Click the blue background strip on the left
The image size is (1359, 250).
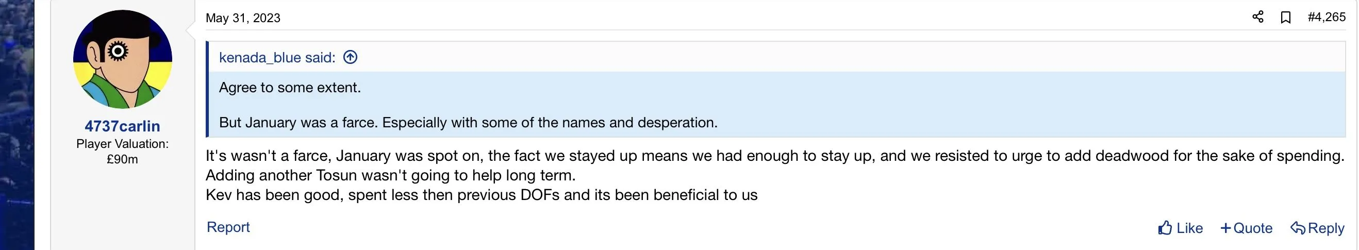(x=17, y=125)
